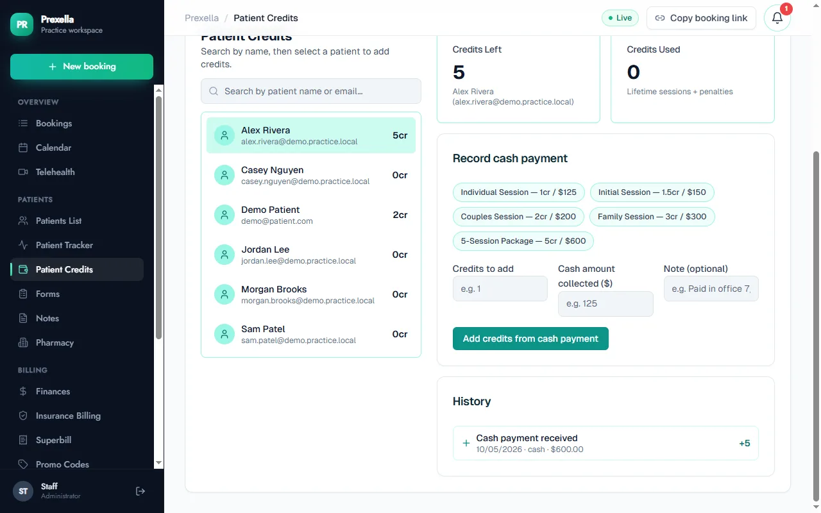This screenshot has width=821, height=513.
Task: Select Initial Session 1.5cr / $150 preset
Action: coord(652,192)
